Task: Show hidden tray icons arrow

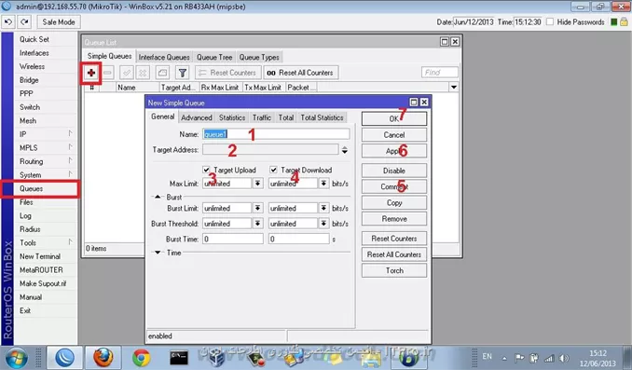Action: [x=504, y=358]
